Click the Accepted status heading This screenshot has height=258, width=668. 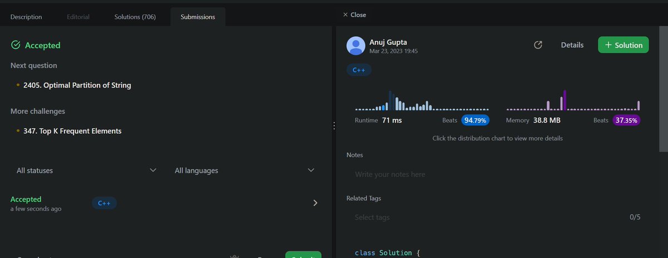[42, 45]
